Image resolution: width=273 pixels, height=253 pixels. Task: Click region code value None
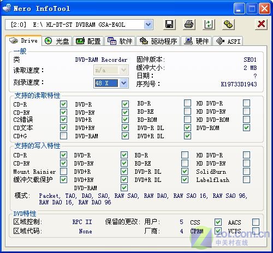coord(85,231)
